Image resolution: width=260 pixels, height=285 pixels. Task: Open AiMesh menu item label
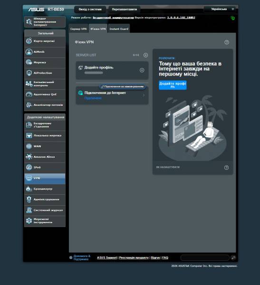(x=39, y=52)
